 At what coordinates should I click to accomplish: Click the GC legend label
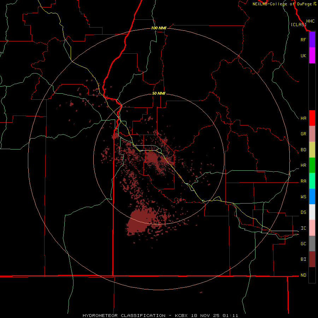tap(303, 244)
